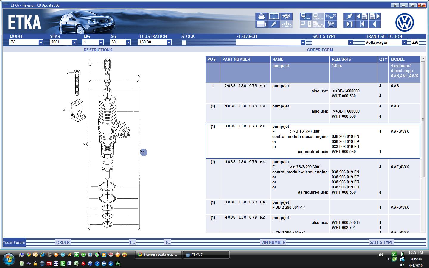Expand the SALES TYPE dropdown

pos(350,42)
